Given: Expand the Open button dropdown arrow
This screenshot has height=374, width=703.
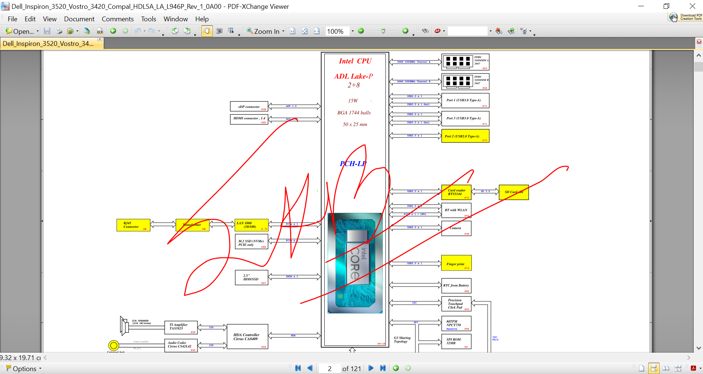Looking at the screenshot, I should pos(38,31).
